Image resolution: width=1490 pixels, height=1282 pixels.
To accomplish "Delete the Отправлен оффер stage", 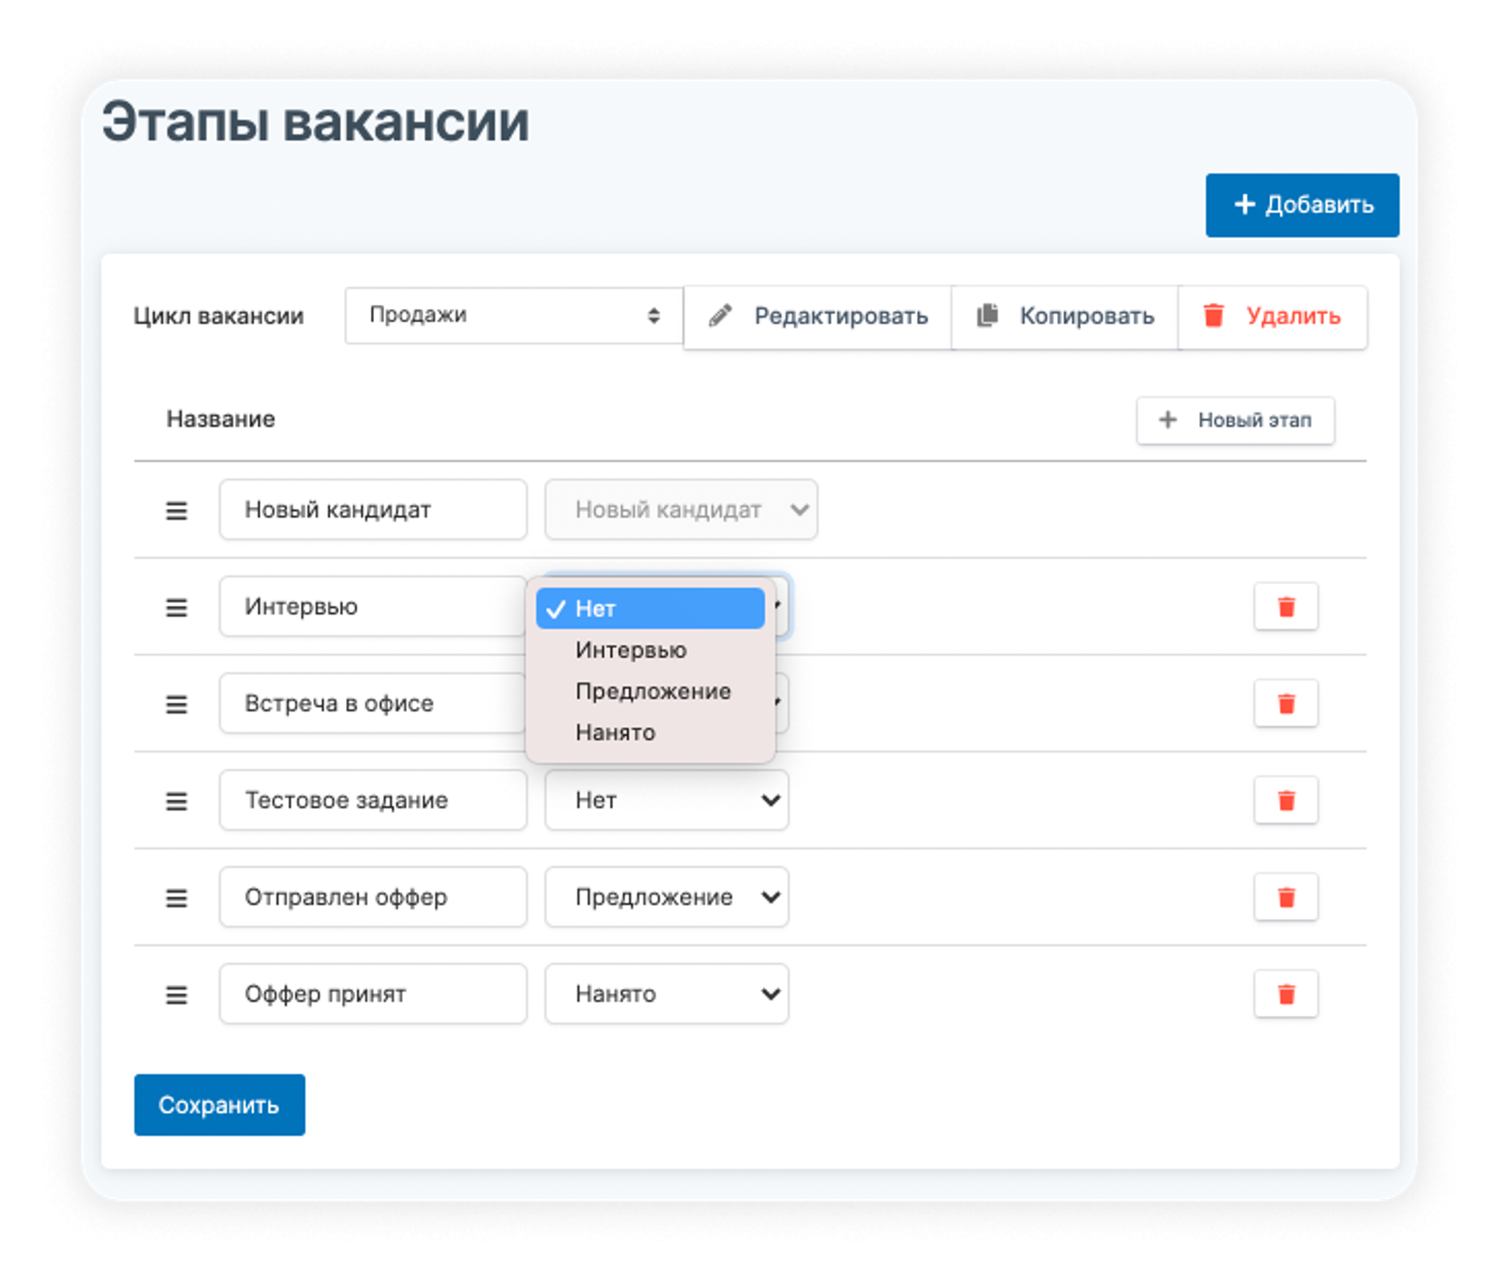I will tap(1286, 897).
